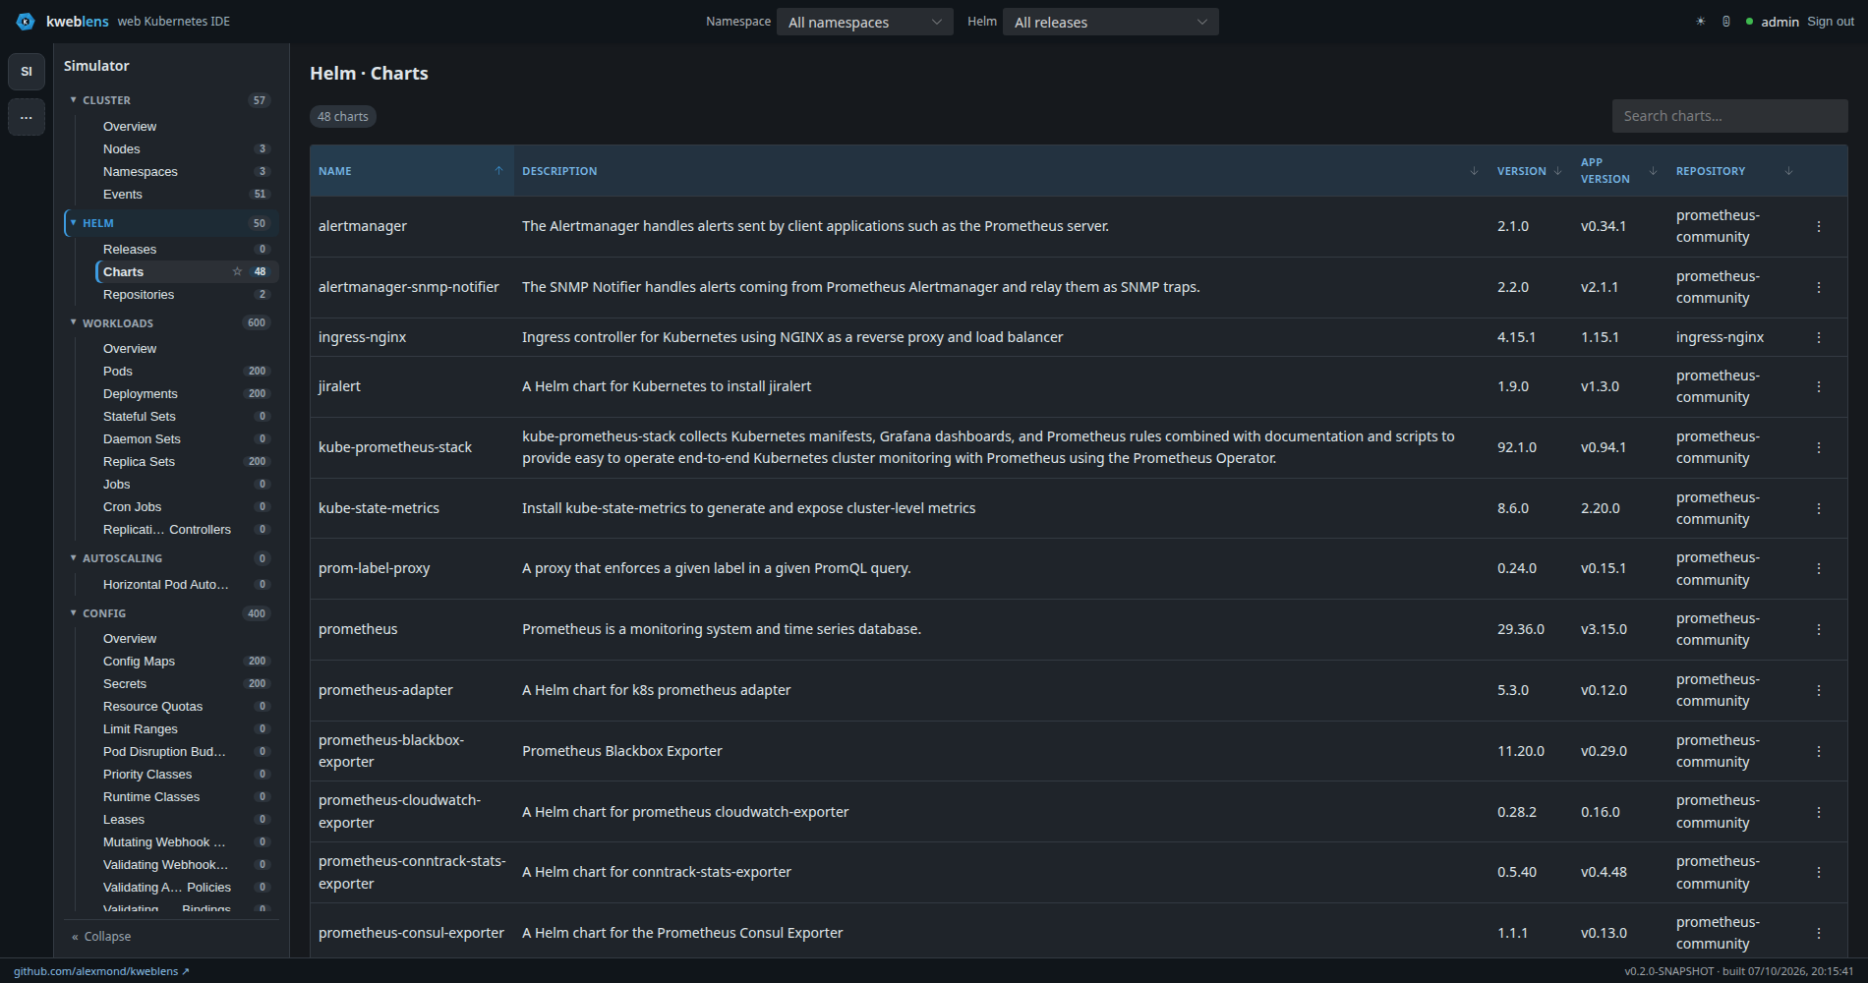This screenshot has width=1868, height=983.
Task: Open row menu for prometheus-conntrack-stats-exporter
Action: [x=1819, y=872]
